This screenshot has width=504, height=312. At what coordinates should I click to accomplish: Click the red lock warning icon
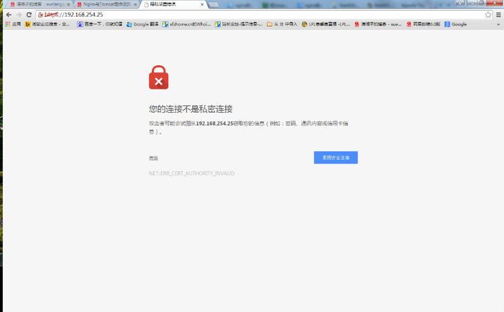[x=159, y=77]
